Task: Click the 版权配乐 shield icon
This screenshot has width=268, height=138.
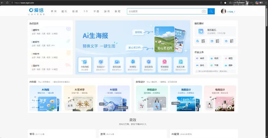Action: 201,31
